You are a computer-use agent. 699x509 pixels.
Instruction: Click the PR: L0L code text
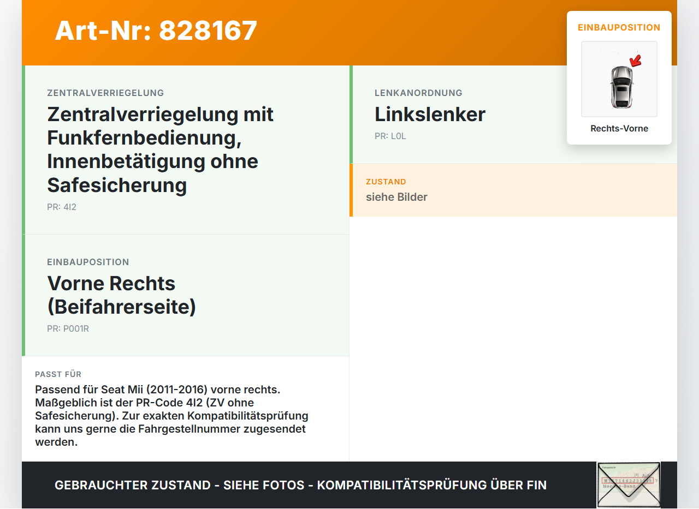click(x=390, y=136)
